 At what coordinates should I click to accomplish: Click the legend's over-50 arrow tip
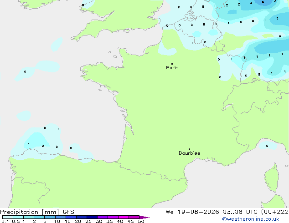point(144,217)
